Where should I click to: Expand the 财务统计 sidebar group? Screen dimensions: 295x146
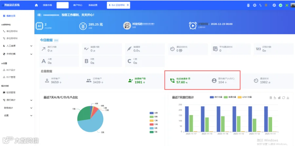pos(17,108)
